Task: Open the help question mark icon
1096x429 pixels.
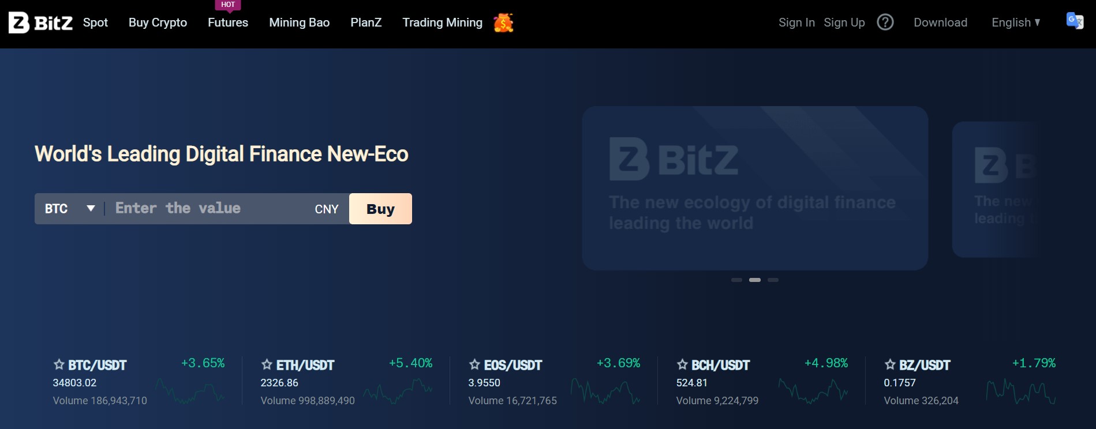Action: pos(885,22)
